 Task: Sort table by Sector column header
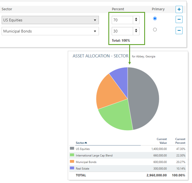click(81, 143)
